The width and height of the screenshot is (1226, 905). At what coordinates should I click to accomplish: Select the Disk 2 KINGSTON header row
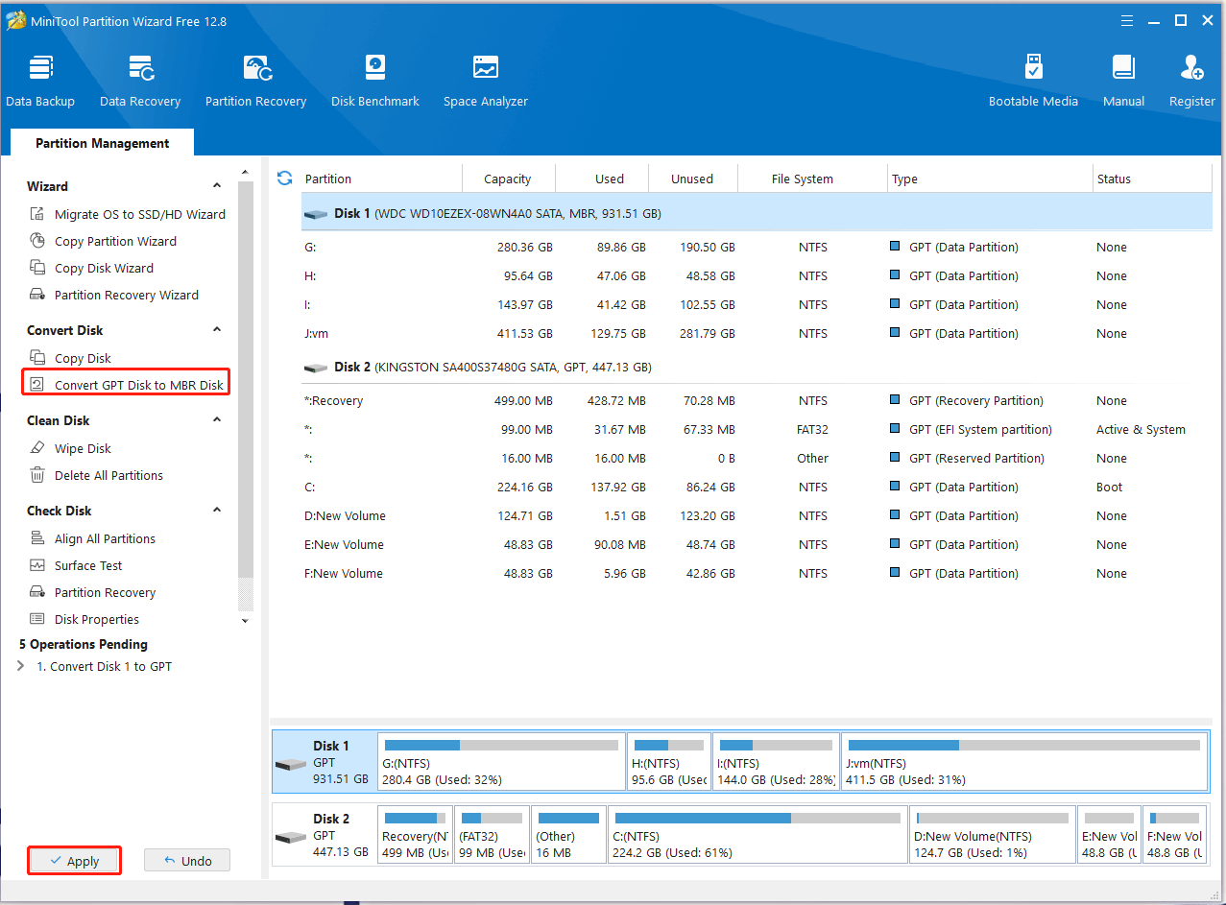coord(757,367)
